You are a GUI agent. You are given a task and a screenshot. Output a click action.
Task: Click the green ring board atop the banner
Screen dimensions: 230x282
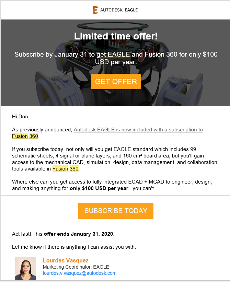(113, 26)
